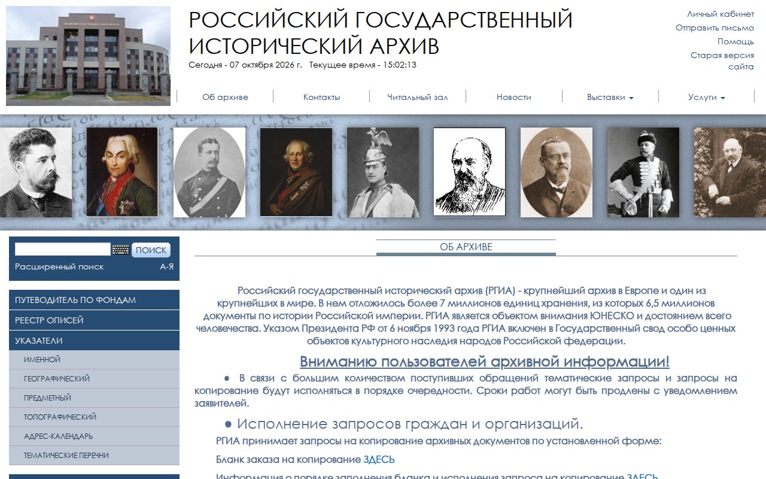Collapse the УКАЗАТЕЛИ sidebar section

point(94,341)
